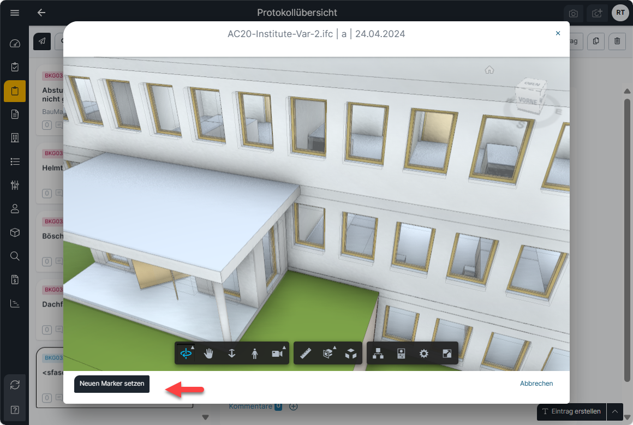Open the bullet list sidebar icon
The width and height of the screenshot is (633, 425).
15,161
